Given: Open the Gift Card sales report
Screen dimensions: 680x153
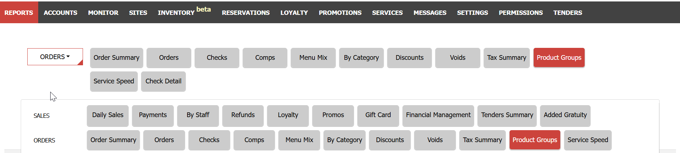Looking at the screenshot, I should tap(378, 115).
